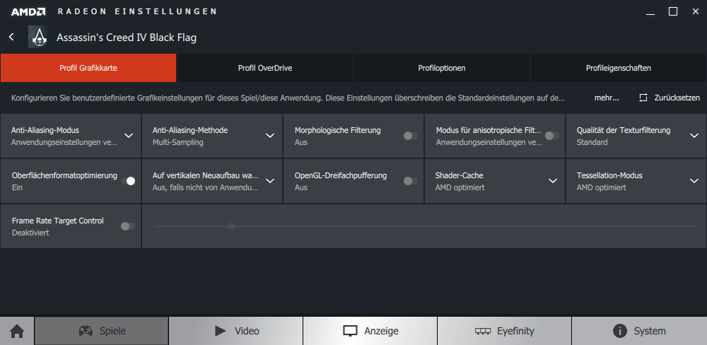Click the AMD logo in title bar
This screenshot has width=707, height=345.
click(28, 12)
